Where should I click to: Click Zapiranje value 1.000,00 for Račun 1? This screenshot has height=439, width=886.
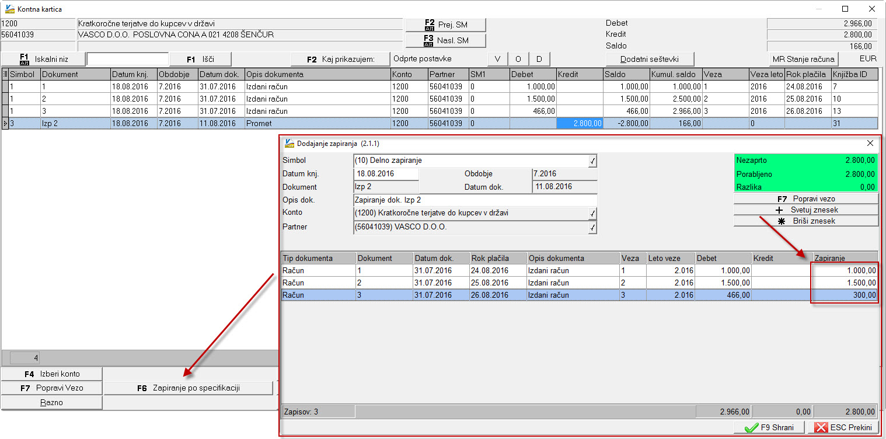(x=845, y=270)
